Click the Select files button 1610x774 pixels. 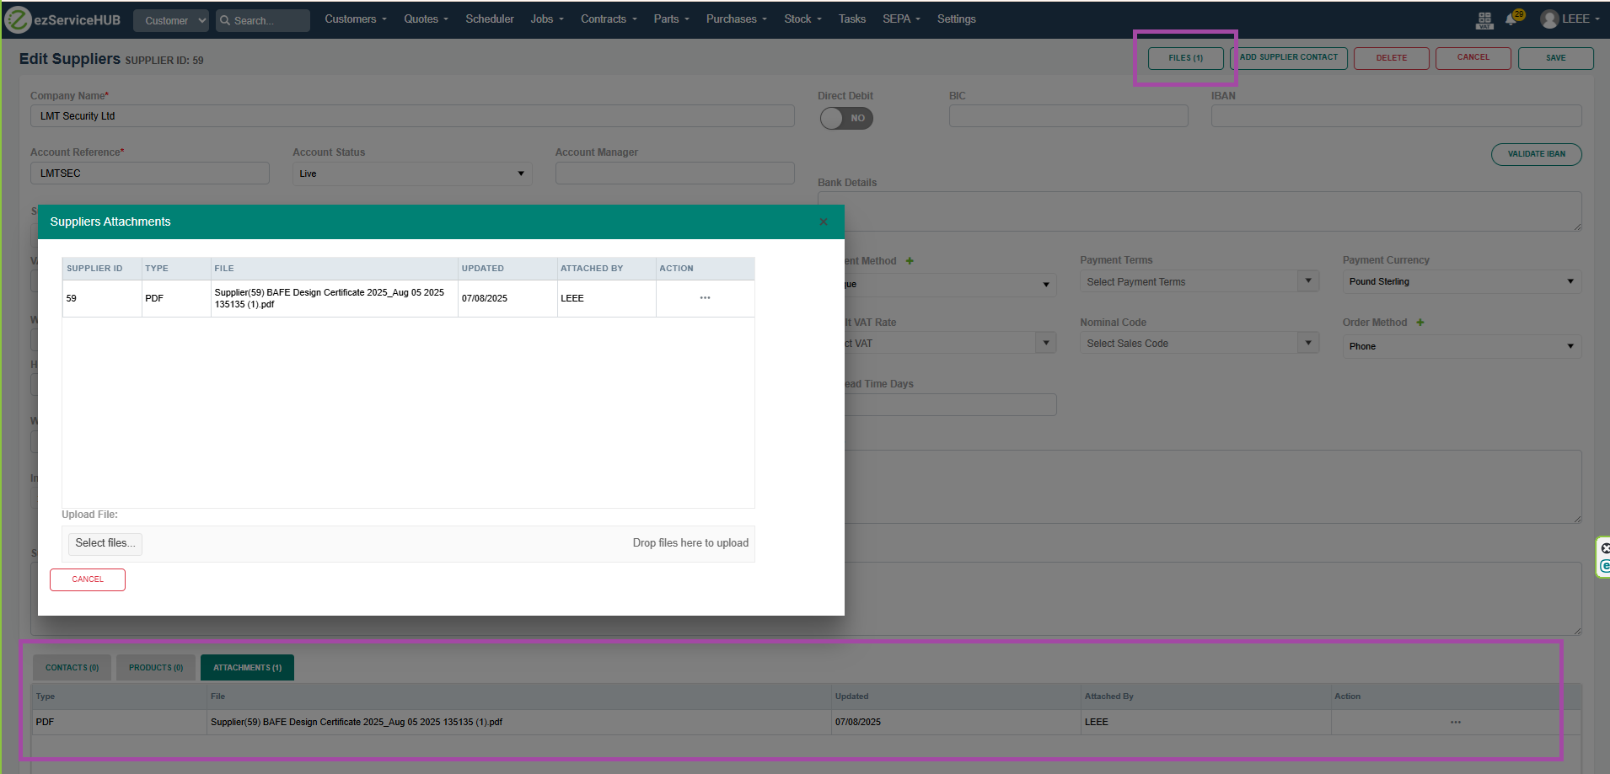[105, 544]
